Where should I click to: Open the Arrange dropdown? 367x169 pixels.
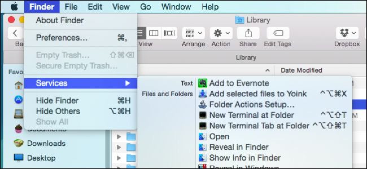193,33
